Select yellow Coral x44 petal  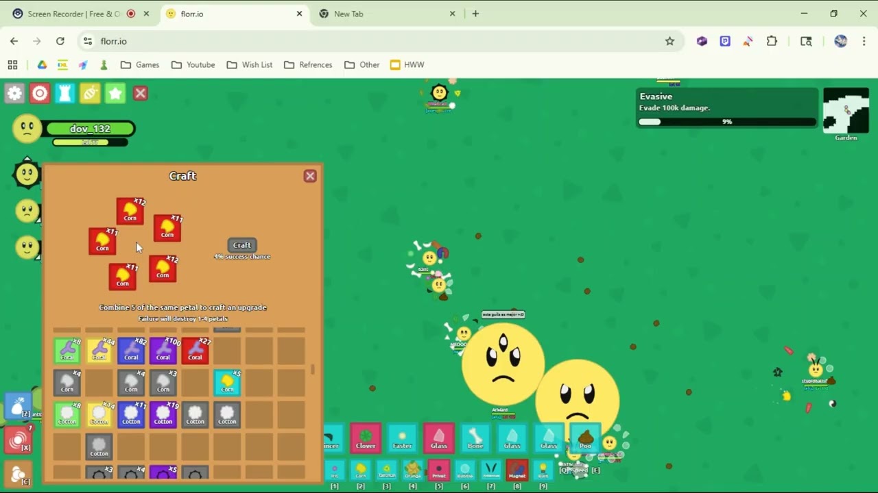99,351
